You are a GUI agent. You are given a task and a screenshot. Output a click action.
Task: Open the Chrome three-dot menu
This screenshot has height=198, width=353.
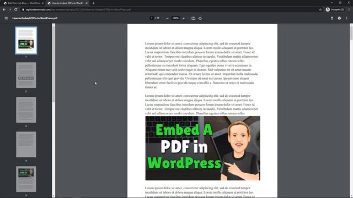click(349, 10)
